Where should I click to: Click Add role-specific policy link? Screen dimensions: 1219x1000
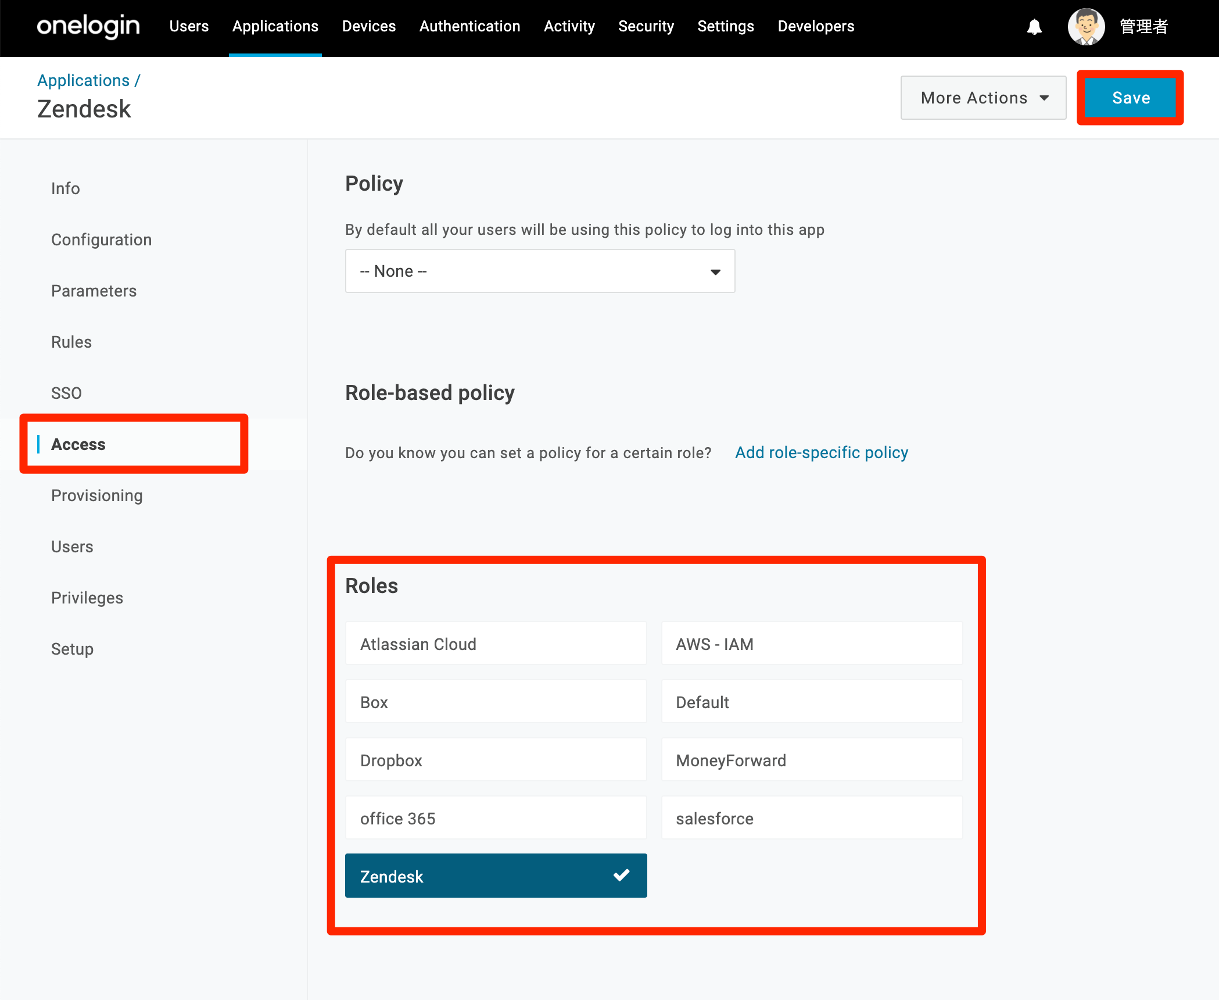822,452
